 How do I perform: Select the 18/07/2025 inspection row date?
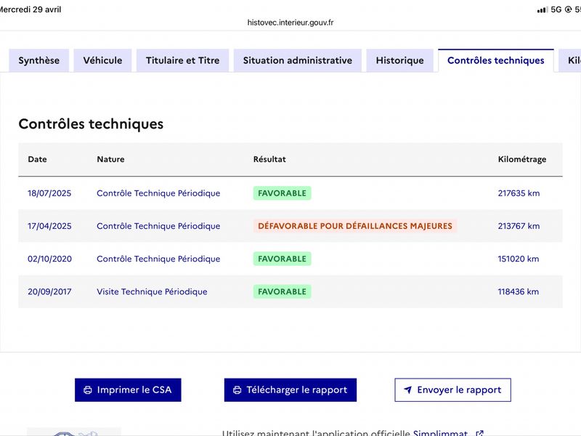[49, 193]
